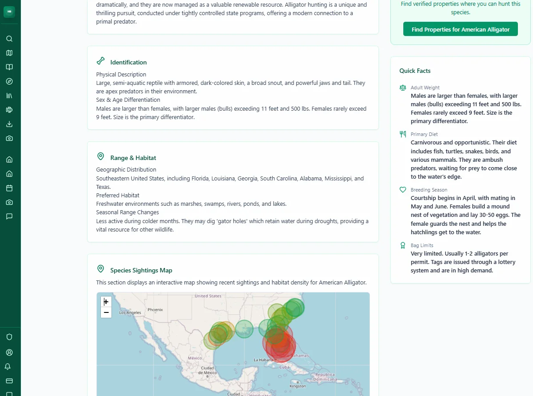Open the chat bubble icon in sidebar
This screenshot has width=533, height=396.
click(x=9, y=216)
